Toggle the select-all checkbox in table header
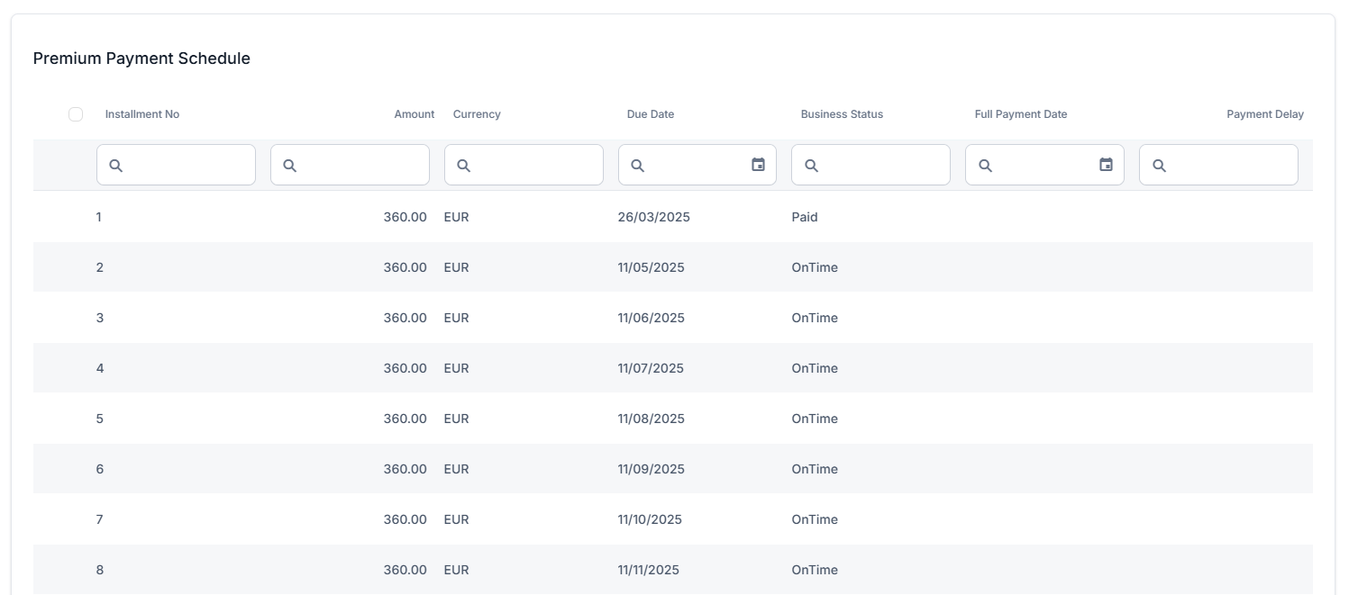 tap(76, 114)
